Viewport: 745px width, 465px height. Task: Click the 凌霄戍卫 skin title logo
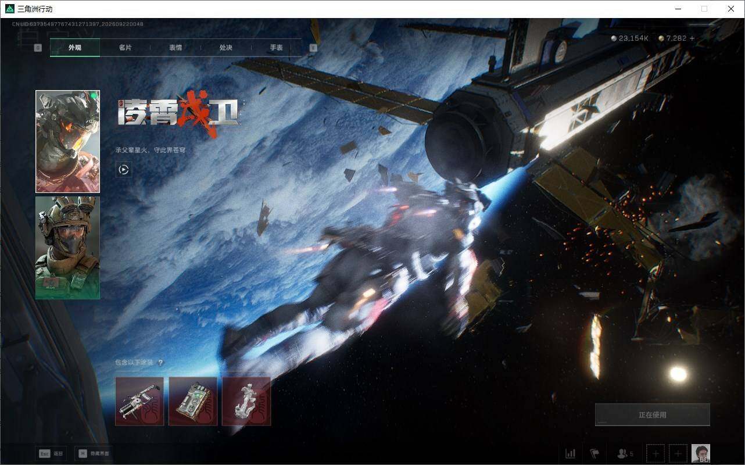point(178,114)
